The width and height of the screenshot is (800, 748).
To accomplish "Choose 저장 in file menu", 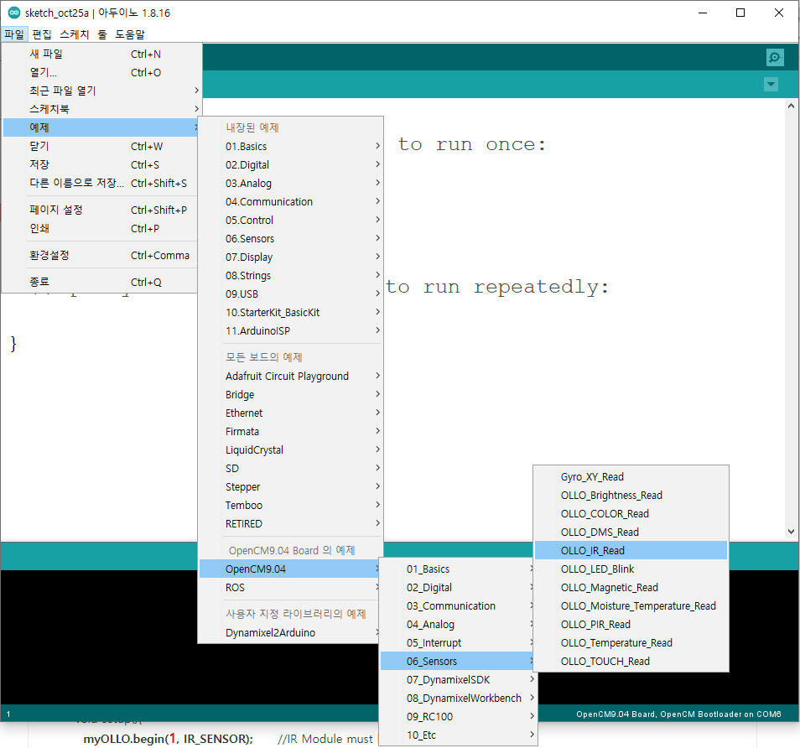I will [x=100, y=165].
